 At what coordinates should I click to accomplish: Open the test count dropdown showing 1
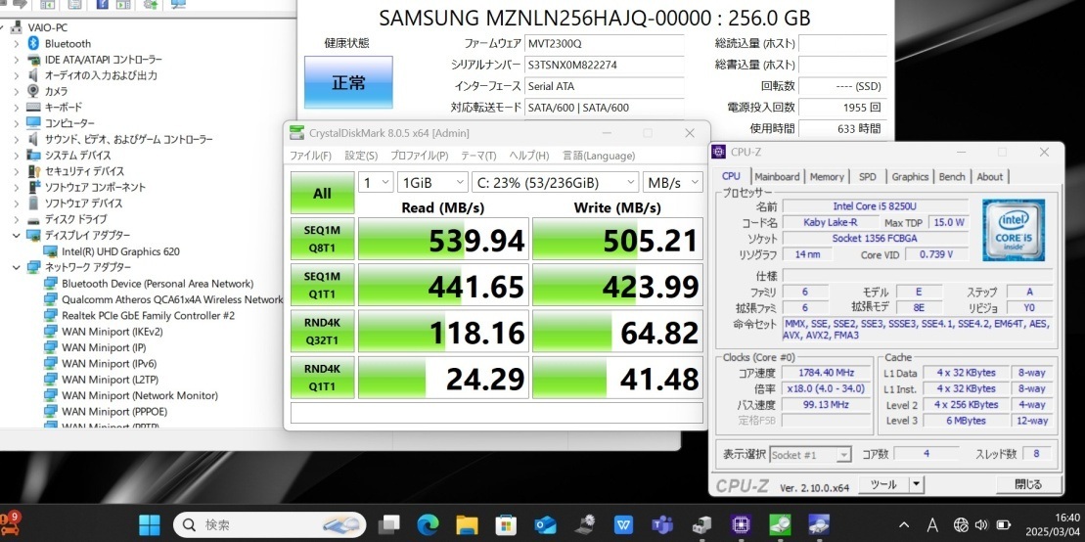click(376, 183)
